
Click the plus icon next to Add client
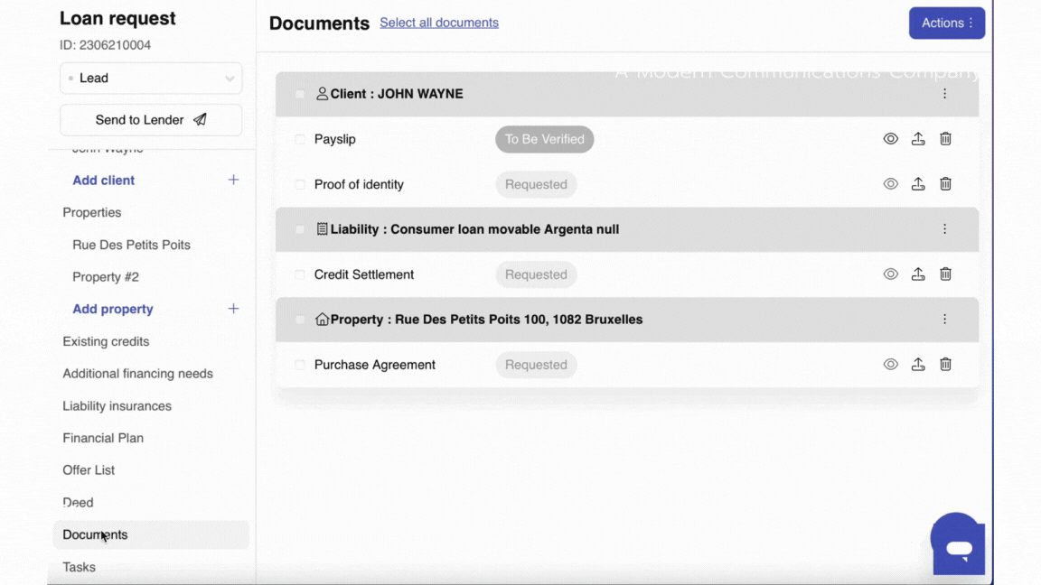pos(233,180)
